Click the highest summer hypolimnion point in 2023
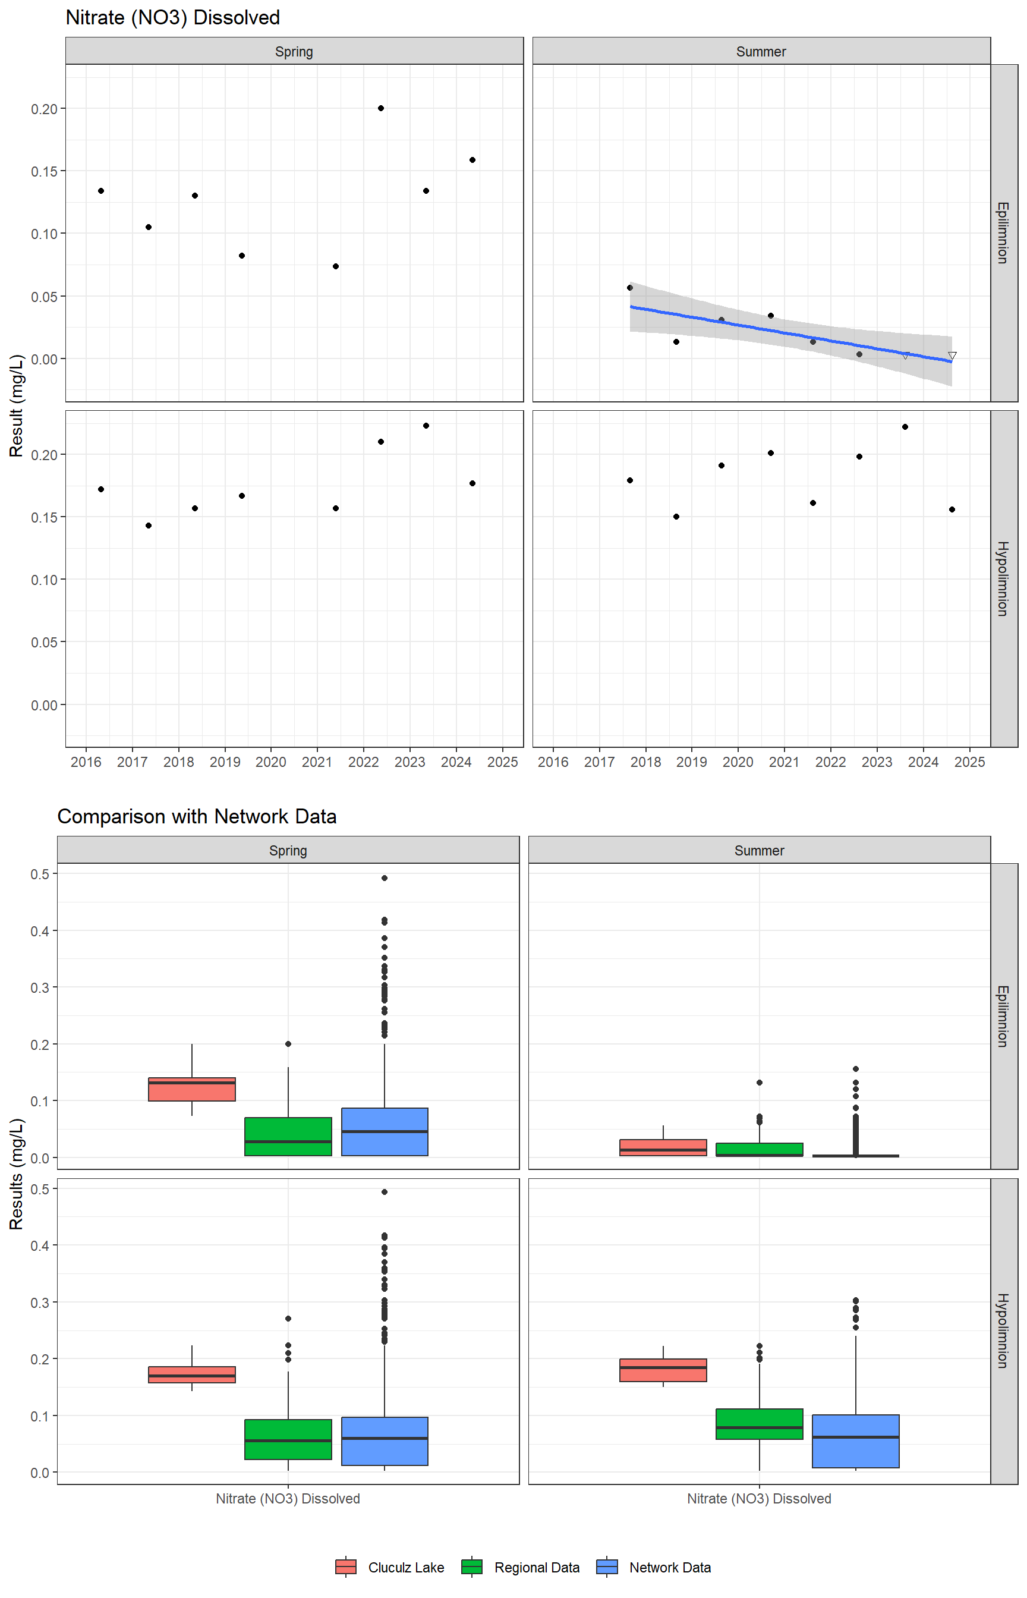The height and width of the screenshot is (1598, 1027). (905, 427)
